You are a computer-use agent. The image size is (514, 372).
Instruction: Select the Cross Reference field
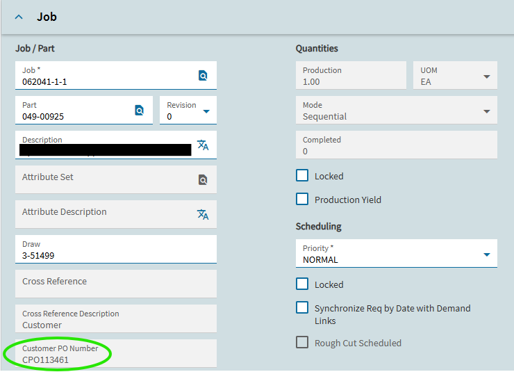(115, 283)
